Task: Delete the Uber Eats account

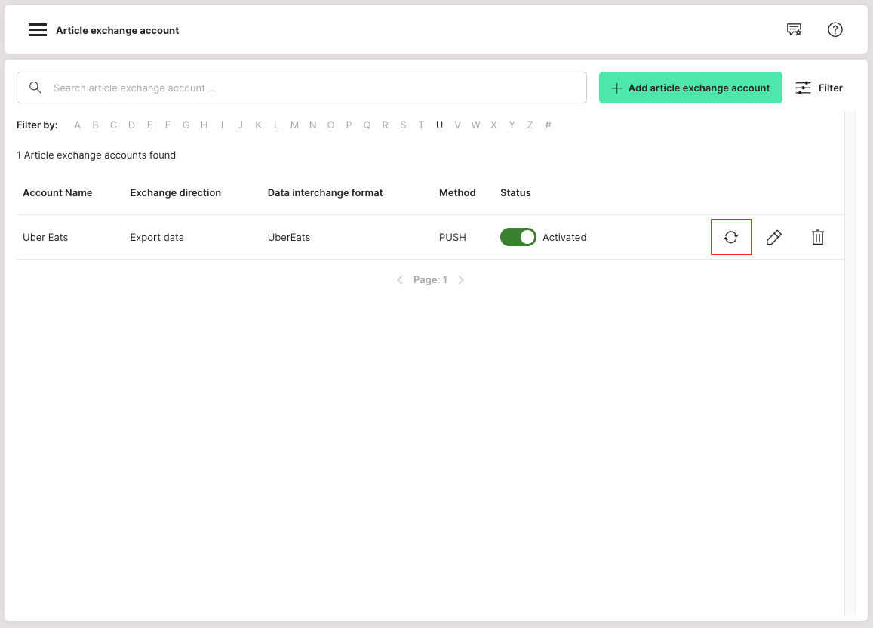Action: click(x=817, y=237)
